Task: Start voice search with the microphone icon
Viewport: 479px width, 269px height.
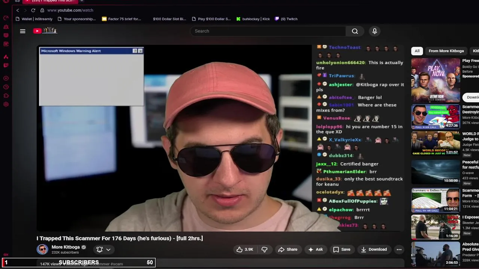Action: click(375, 31)
